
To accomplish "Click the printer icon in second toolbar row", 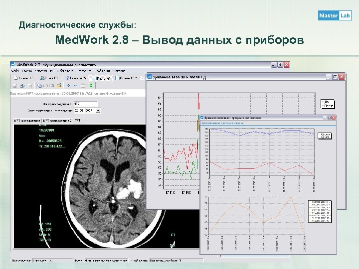I will (x=22, y=86).
